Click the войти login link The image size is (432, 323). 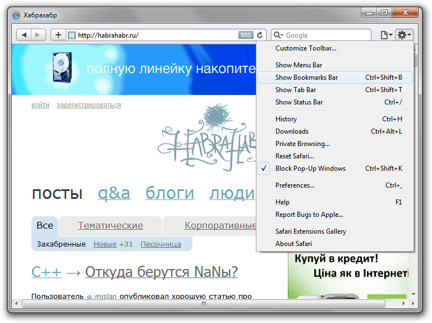[x=40, y=105]
